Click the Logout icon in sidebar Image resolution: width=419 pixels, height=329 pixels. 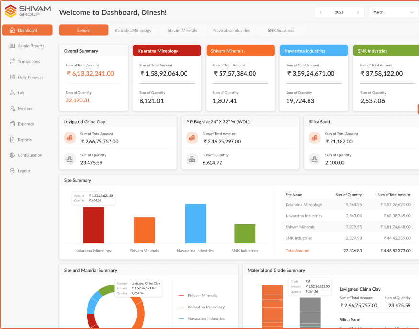12,171
